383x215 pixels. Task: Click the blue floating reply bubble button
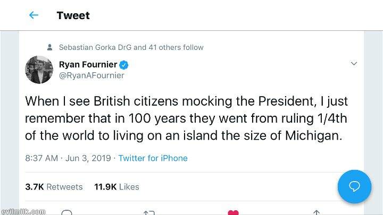[x=354, y=186]
